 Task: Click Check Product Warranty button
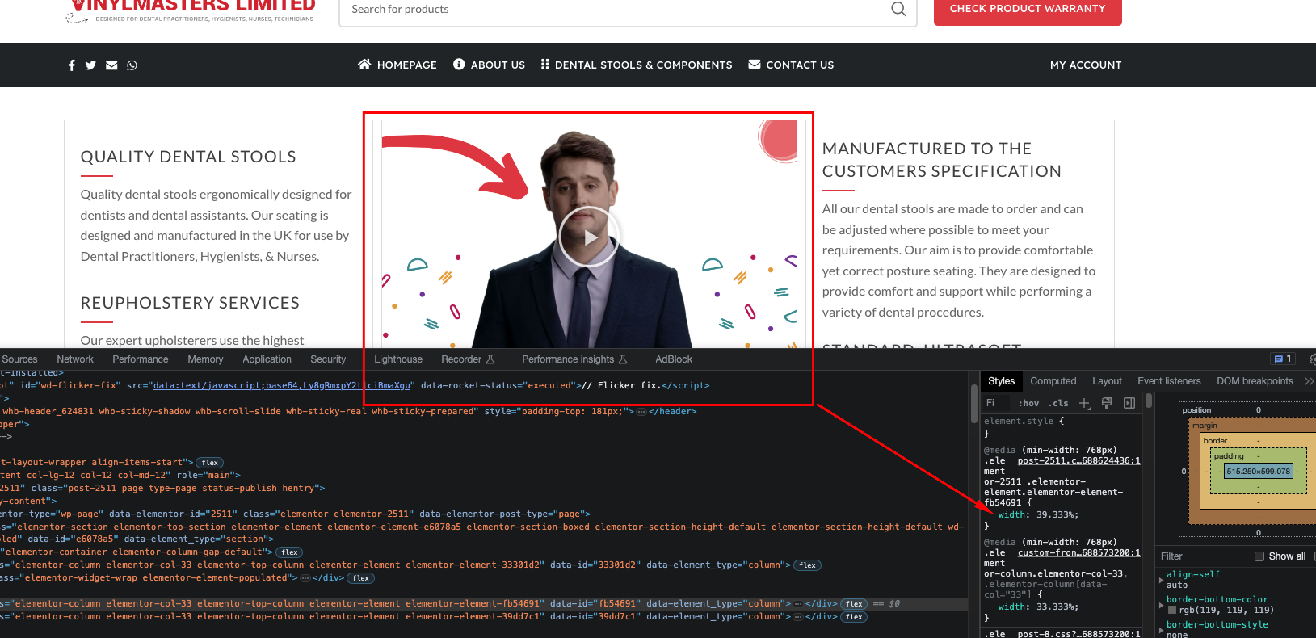coord(1028,10)
